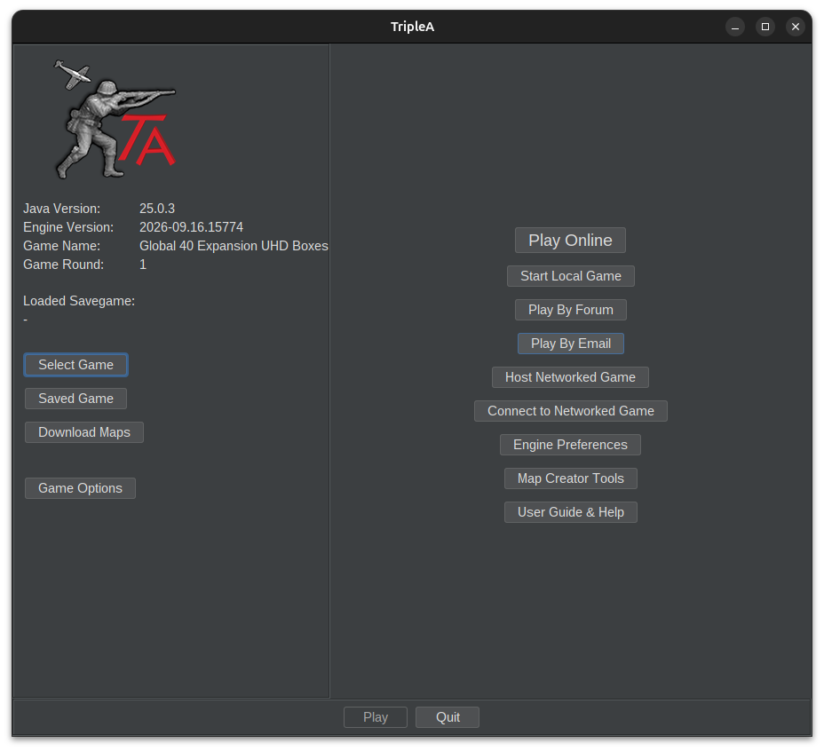Click the 'Loaded Savegame:' label

tap(79, 301)
